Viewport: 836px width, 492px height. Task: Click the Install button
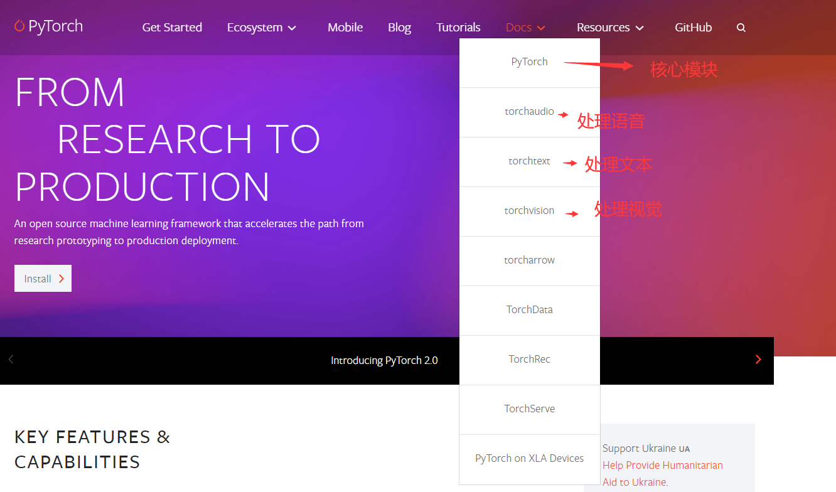point(43,279)
